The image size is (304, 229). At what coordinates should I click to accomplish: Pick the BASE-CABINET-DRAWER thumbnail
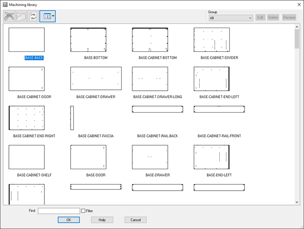tap(96, 79)
